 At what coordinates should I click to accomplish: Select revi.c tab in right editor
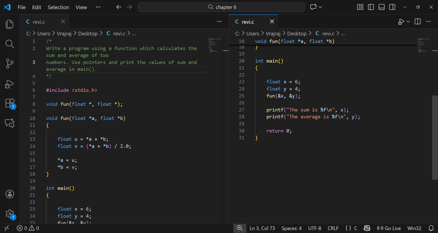[253, 22]
